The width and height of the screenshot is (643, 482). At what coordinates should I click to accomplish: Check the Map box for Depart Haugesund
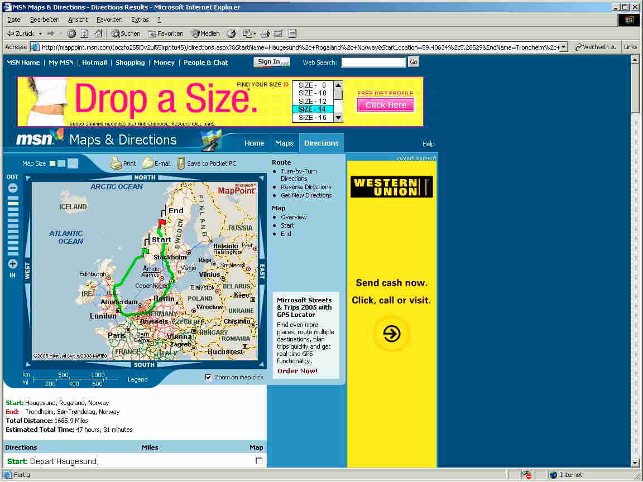[x=258, y=461]
